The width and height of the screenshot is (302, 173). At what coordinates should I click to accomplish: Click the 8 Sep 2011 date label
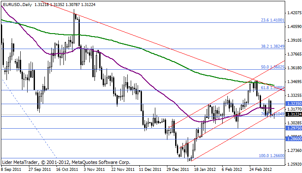pos(11,170)
